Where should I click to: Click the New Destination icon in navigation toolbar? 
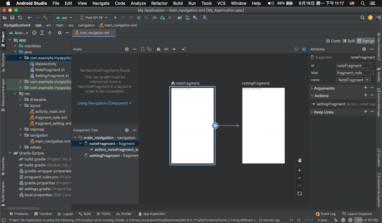point(143,49)
